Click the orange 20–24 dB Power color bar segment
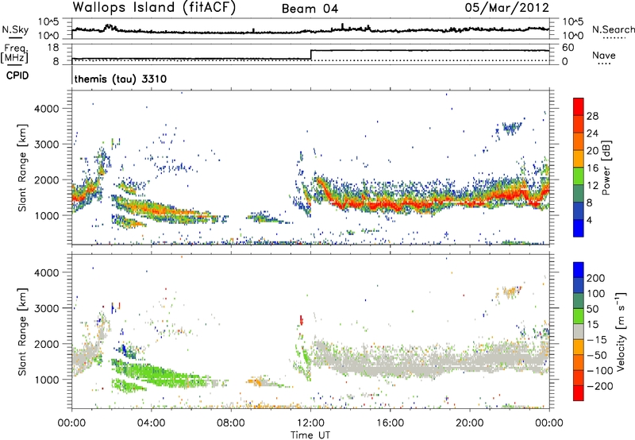The height and width of the screenshot is (440, 635). pyautogui.click(x=579, y=141)
